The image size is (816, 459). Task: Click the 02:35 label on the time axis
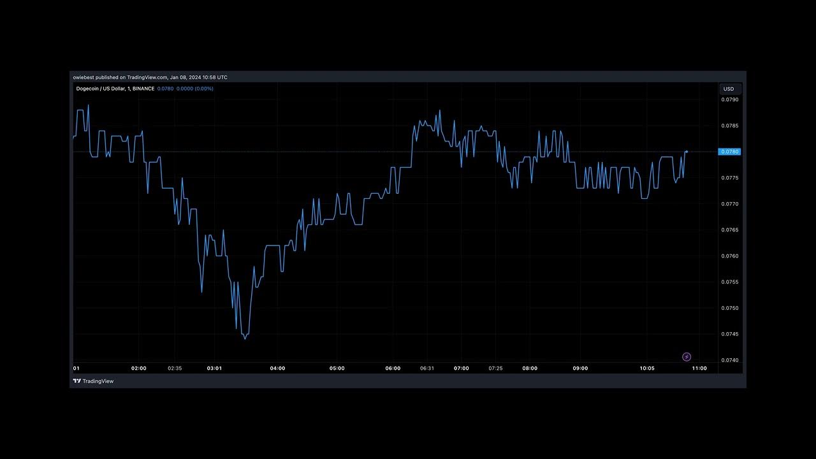pyautogui.click(x=175, y=368)
